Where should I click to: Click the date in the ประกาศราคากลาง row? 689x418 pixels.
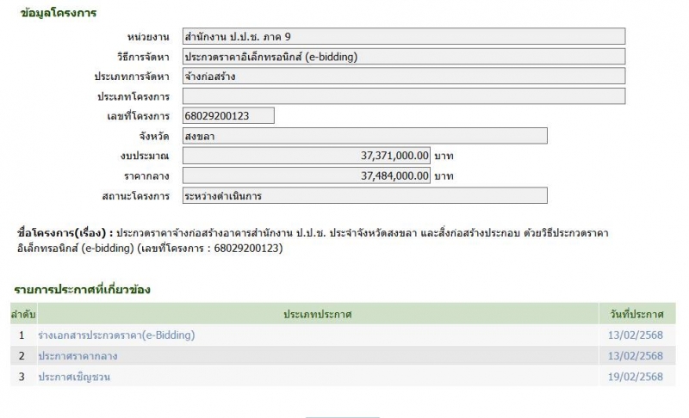636,356
